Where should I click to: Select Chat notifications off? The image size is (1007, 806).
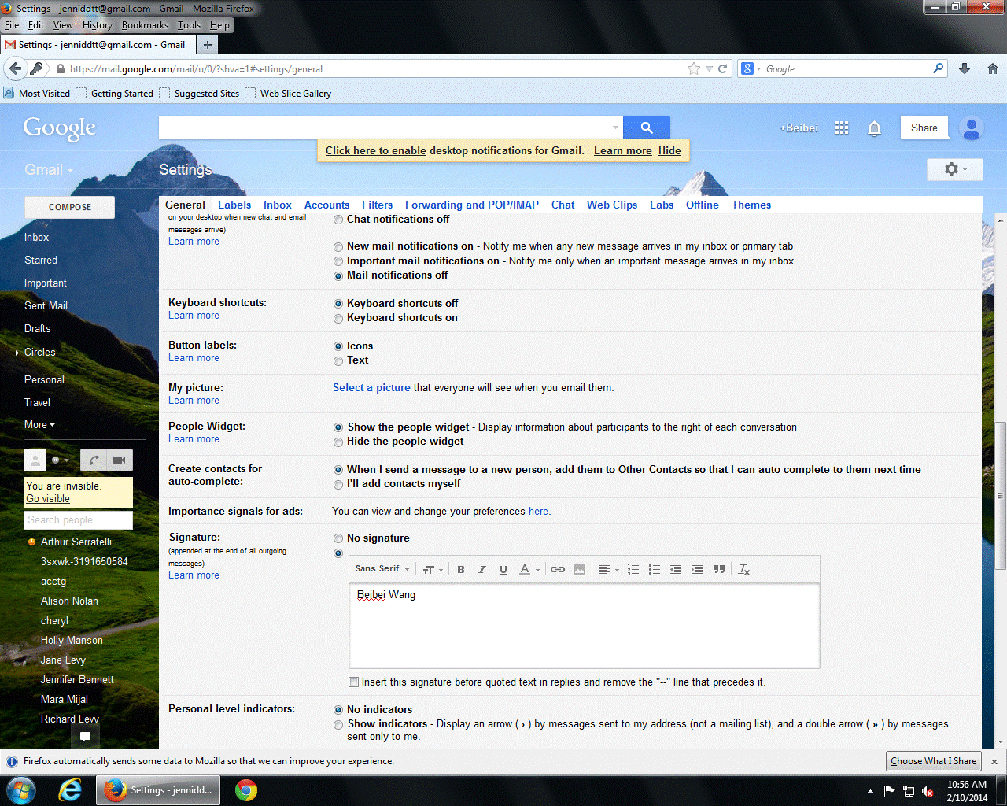(x=338, y=220)
